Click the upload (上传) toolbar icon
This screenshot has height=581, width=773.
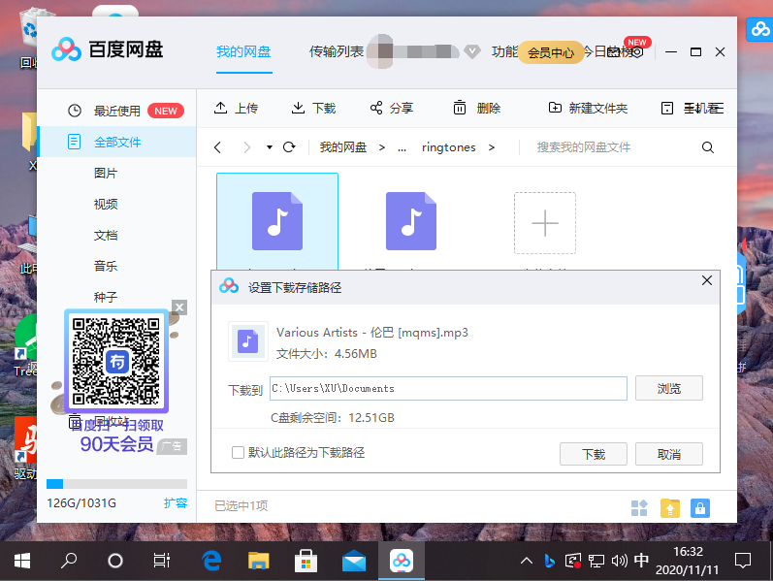(221, 109)
